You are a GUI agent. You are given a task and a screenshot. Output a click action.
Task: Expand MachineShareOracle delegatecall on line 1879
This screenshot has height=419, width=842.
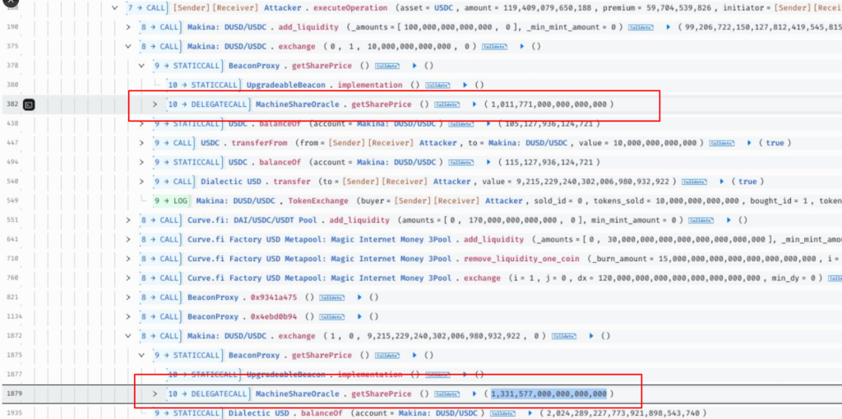tap(155, 394)
